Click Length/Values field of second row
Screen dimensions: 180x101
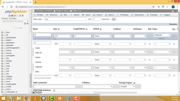pos(83,44)
